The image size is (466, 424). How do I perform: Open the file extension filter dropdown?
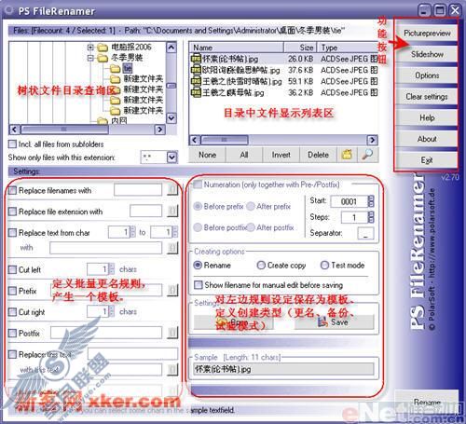click(x=172, y=157)
